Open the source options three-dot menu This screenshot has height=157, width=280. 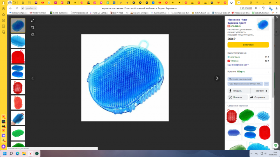tap(269, 72)
